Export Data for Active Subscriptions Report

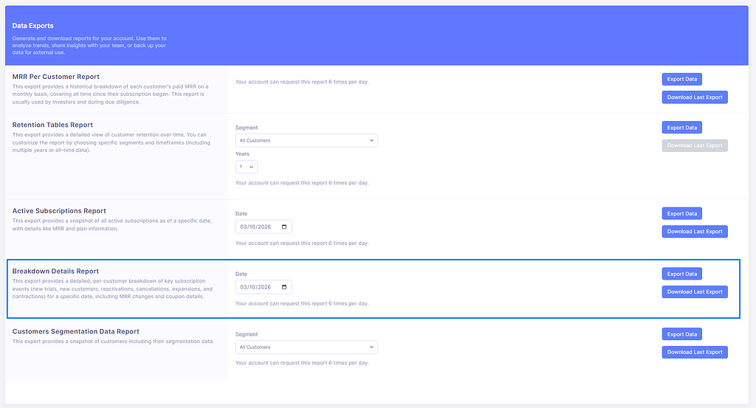[681, 213]
